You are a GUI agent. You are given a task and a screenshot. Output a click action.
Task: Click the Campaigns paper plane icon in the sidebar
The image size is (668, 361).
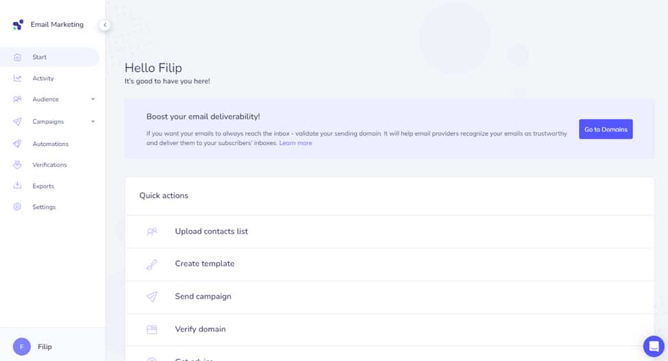[17, 122]
